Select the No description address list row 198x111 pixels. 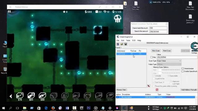[155, 97]
